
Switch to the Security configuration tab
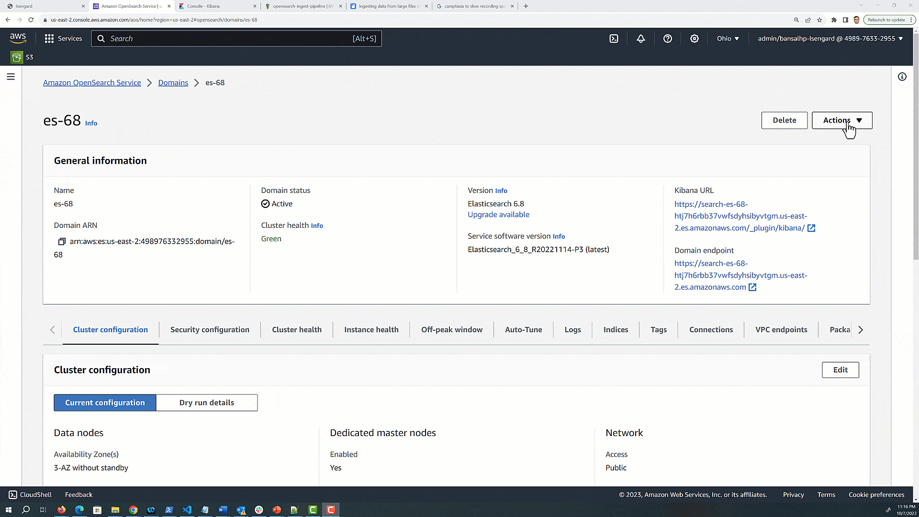tap(210, 330)
